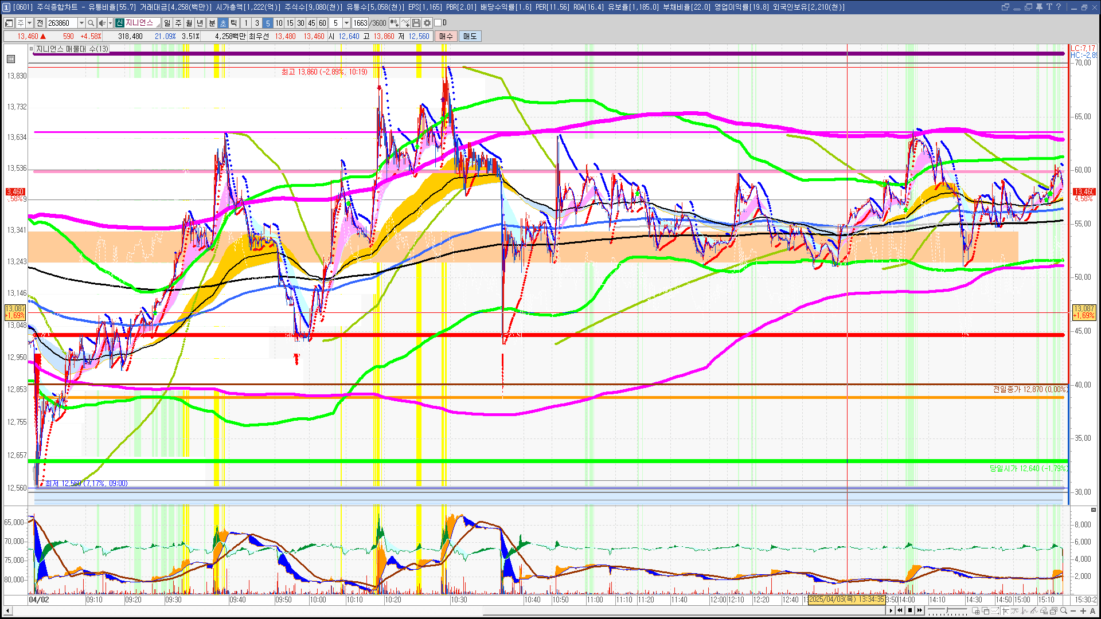Open the 주 dropdown arrow at toolbar left

pyautogui.click(x=29, y=23)
